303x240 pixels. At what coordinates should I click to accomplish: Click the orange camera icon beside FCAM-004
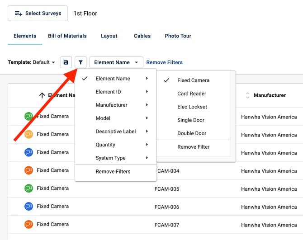(x=28, y=170)
